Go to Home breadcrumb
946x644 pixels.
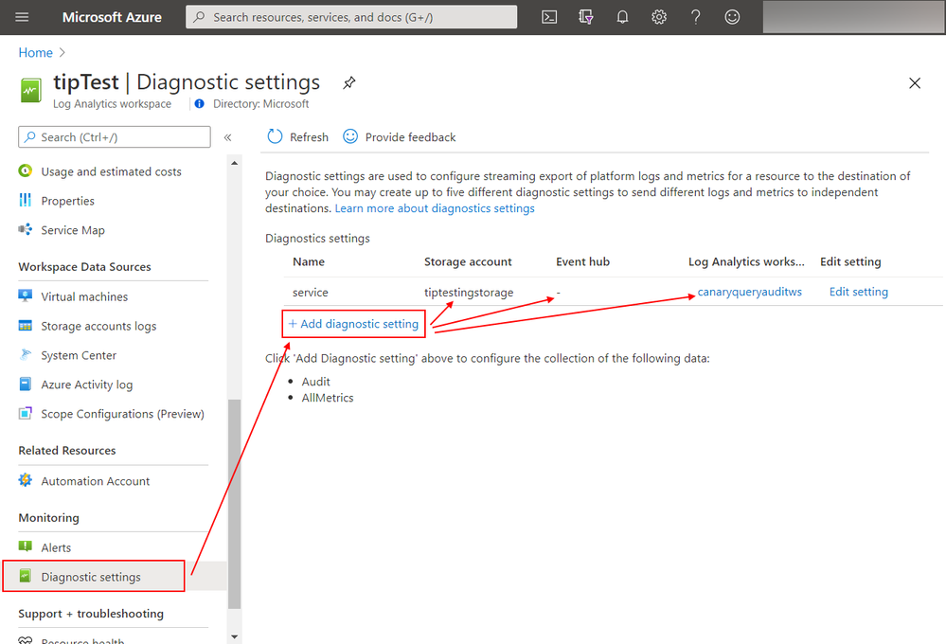36,53
